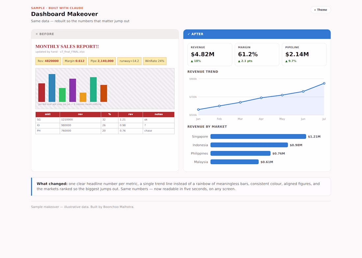Click the Singapore revenue bar
This screenshot has width=362, height=258.
(x=258, y=137)
